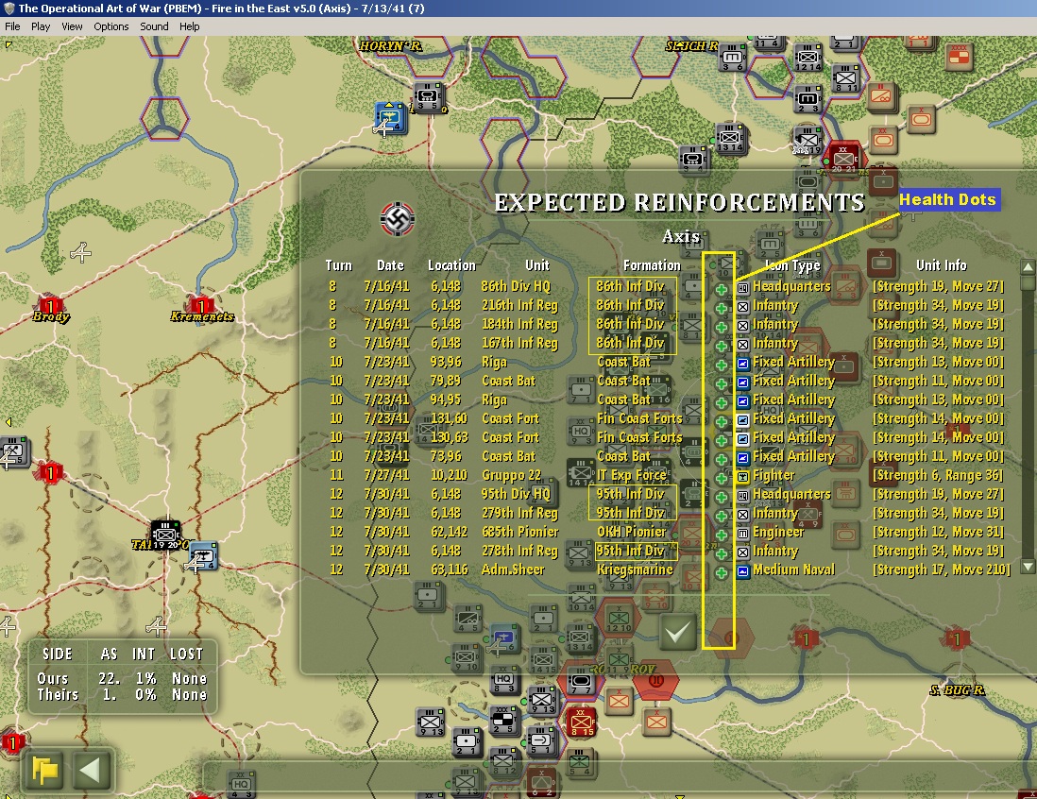1037x799 pixels.
Task: Confirm reinforcements dialog with green checkmark button
Action: pyautogui.click(x=678, y=633)
